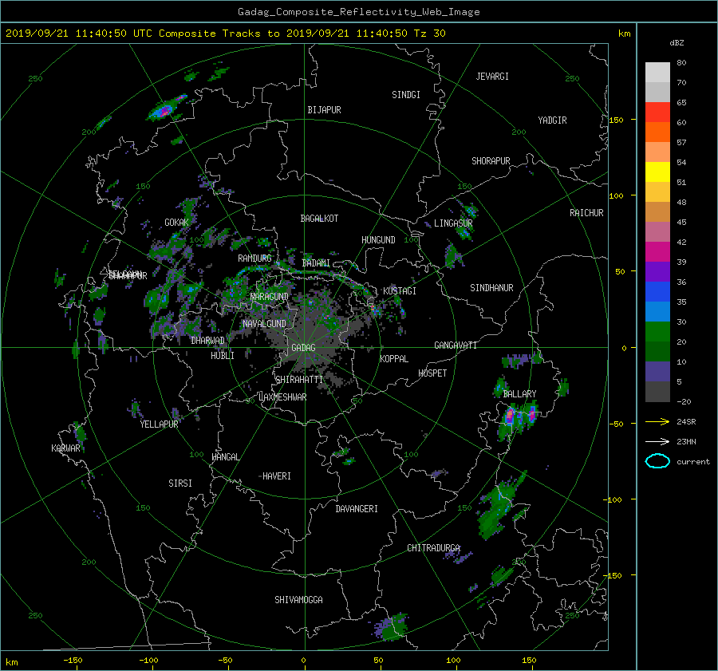The height and width of the screenshot is (671, 718).
Task: Click the SHORAPUR city label
Action: [x=491, y=161]
